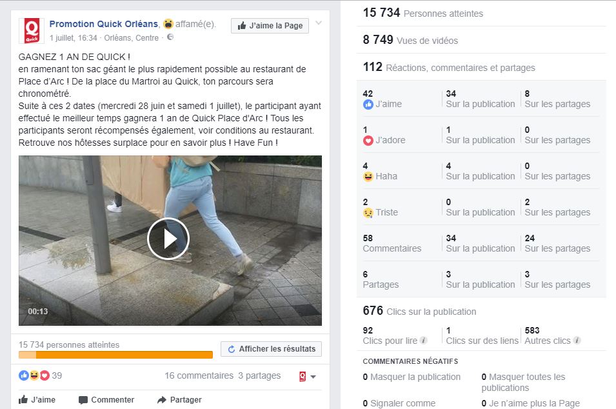Viewport: 616px width, 409px height.
Task: Open the Quick identity selector dropdown arrow
Action: pos(313,377)
